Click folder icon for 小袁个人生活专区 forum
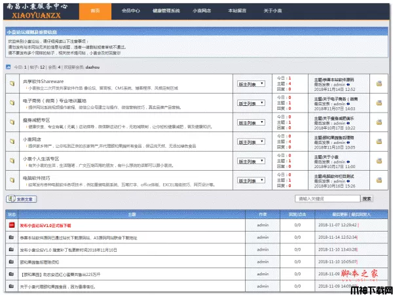The image size is (393, 295). (x=12, y=160)
